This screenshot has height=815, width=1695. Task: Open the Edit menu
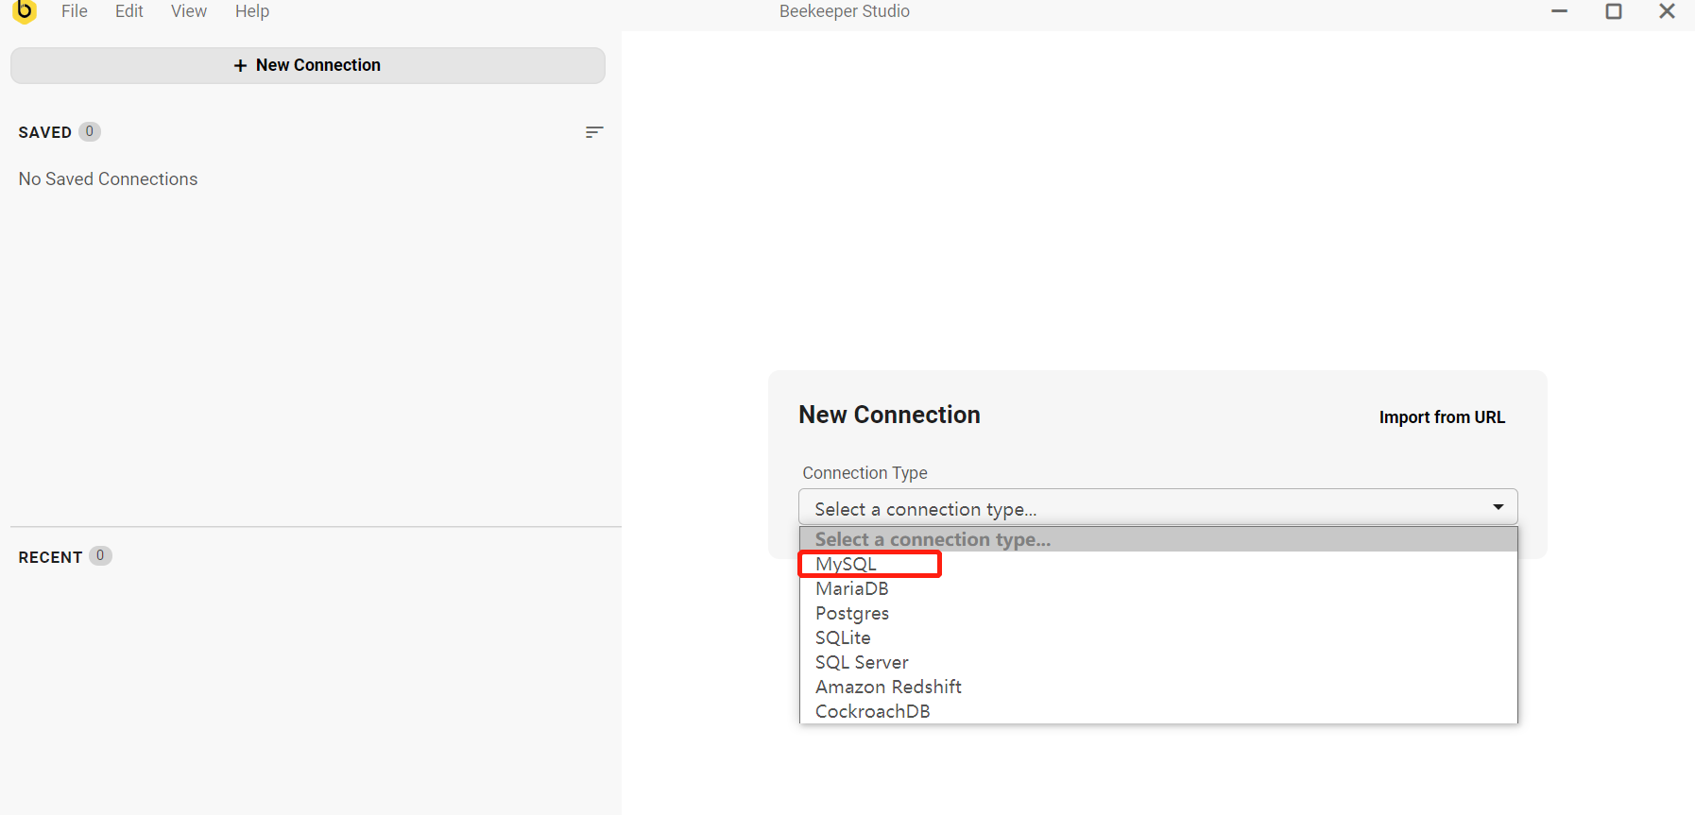[129, 11]
